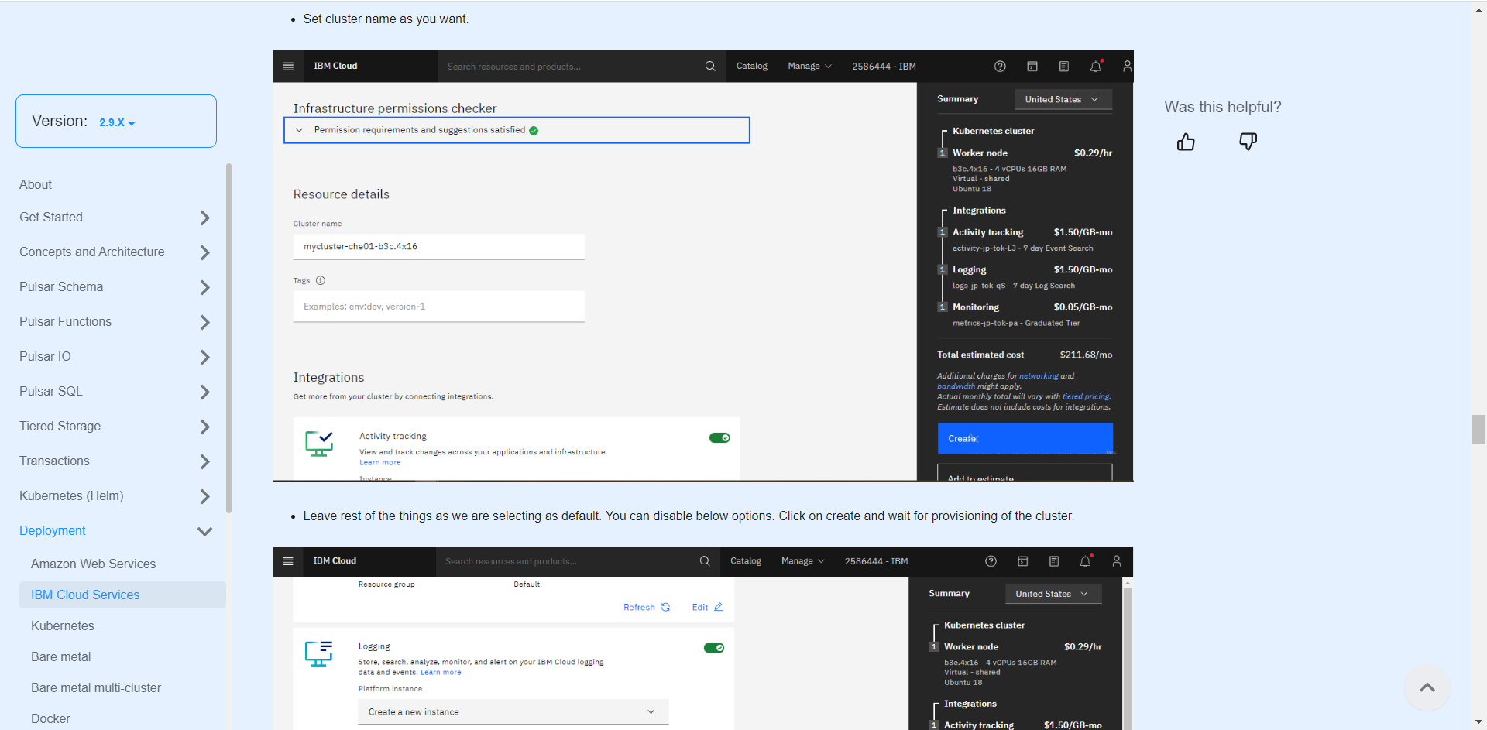Expand the Tiered Storage section

(204, 427)
